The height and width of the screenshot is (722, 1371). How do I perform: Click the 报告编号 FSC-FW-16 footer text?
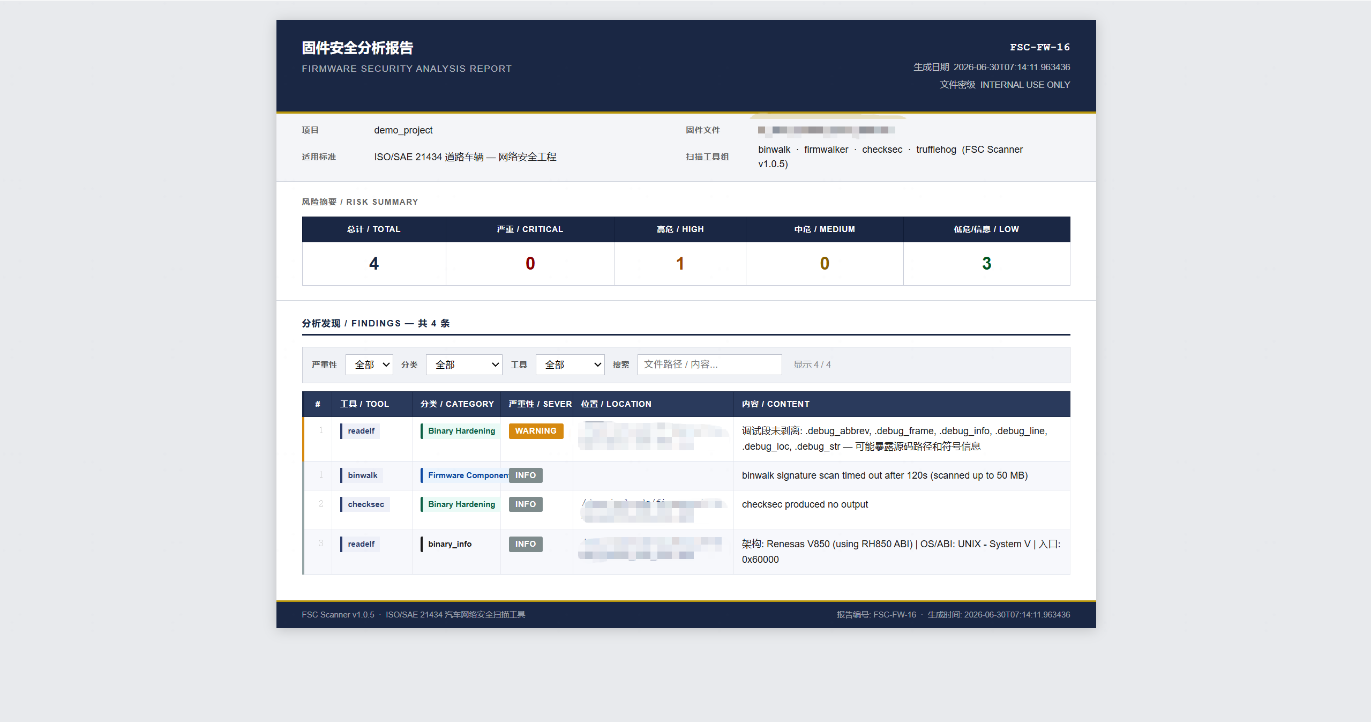click(x=876, y=615)
